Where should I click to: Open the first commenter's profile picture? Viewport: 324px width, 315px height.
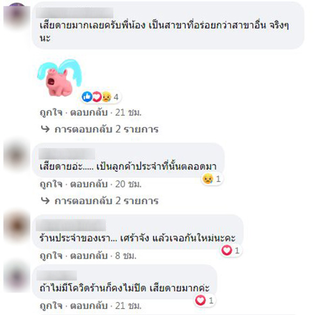coord(17,17)
